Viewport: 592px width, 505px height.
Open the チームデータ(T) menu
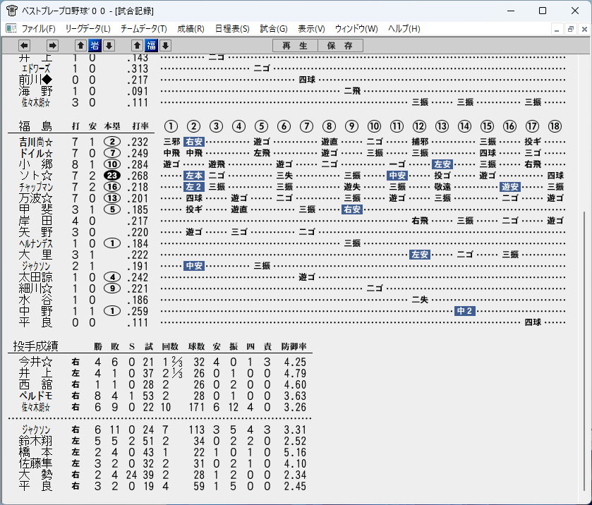click(x=144, y=29)
